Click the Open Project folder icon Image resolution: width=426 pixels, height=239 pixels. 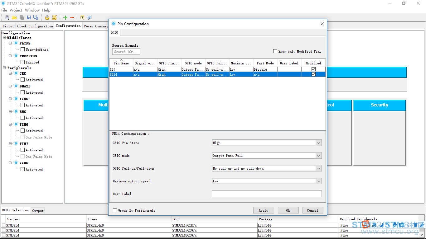point(14,17)
